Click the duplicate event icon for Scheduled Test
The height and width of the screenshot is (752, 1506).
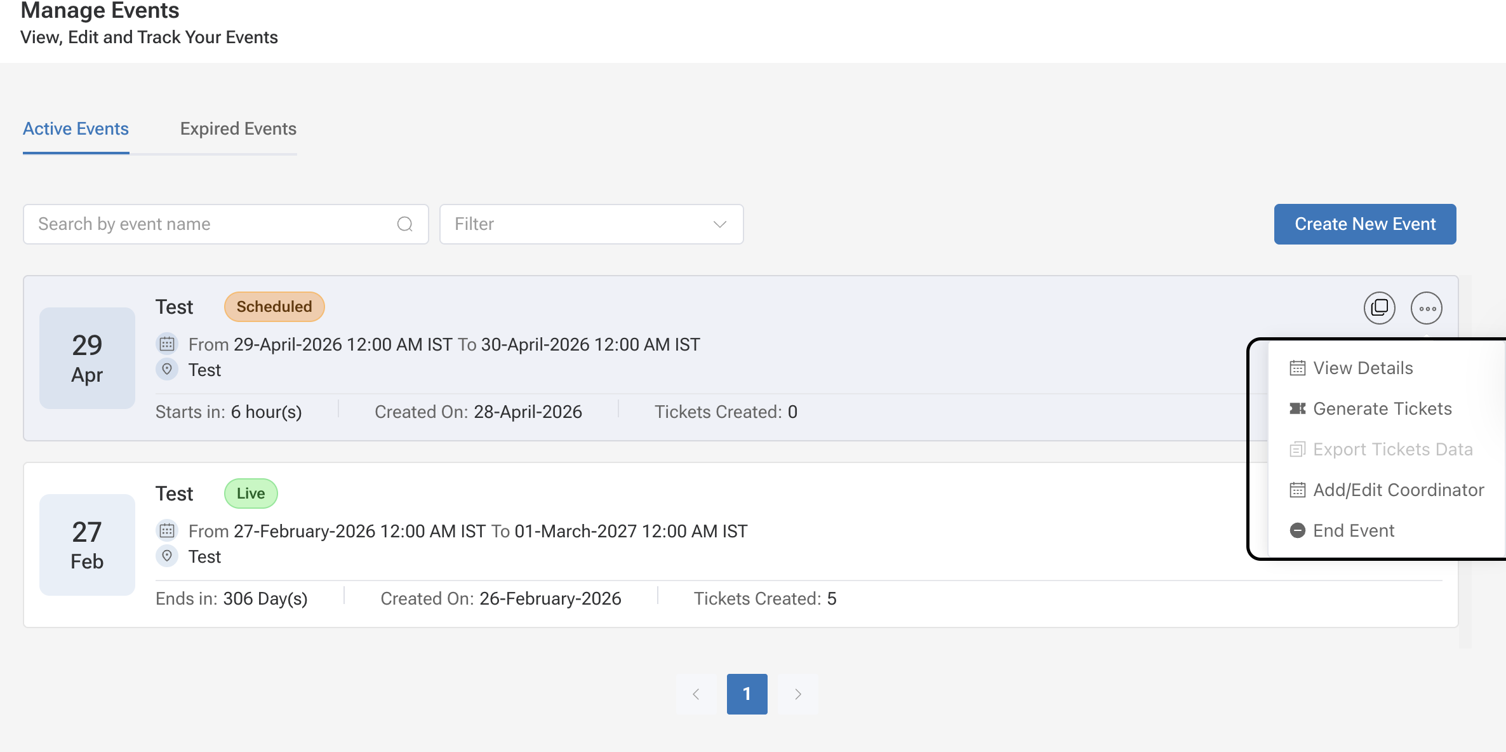(1379, 308)
